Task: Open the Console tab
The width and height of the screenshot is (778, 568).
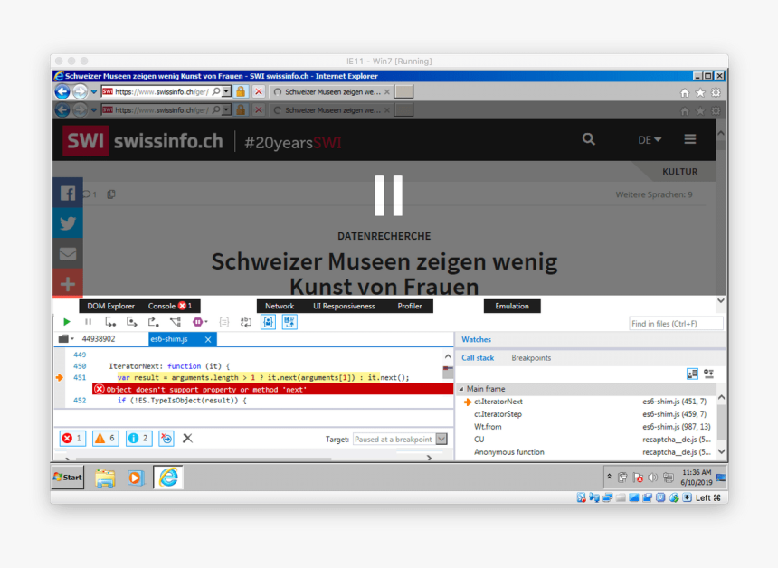Action: (170, 306)
